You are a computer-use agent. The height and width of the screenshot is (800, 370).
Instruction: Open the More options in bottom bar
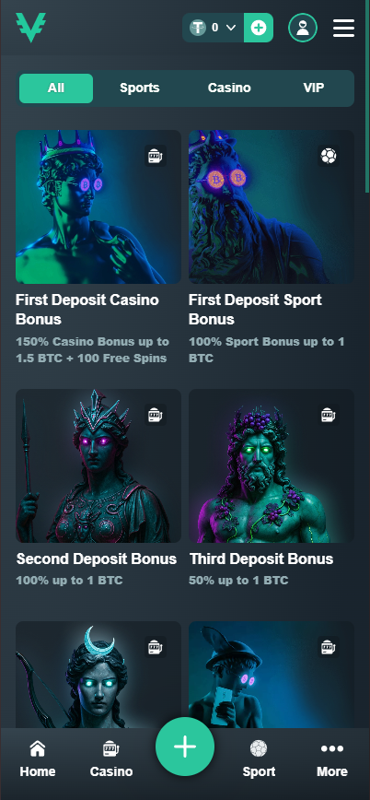click(332, 760)
